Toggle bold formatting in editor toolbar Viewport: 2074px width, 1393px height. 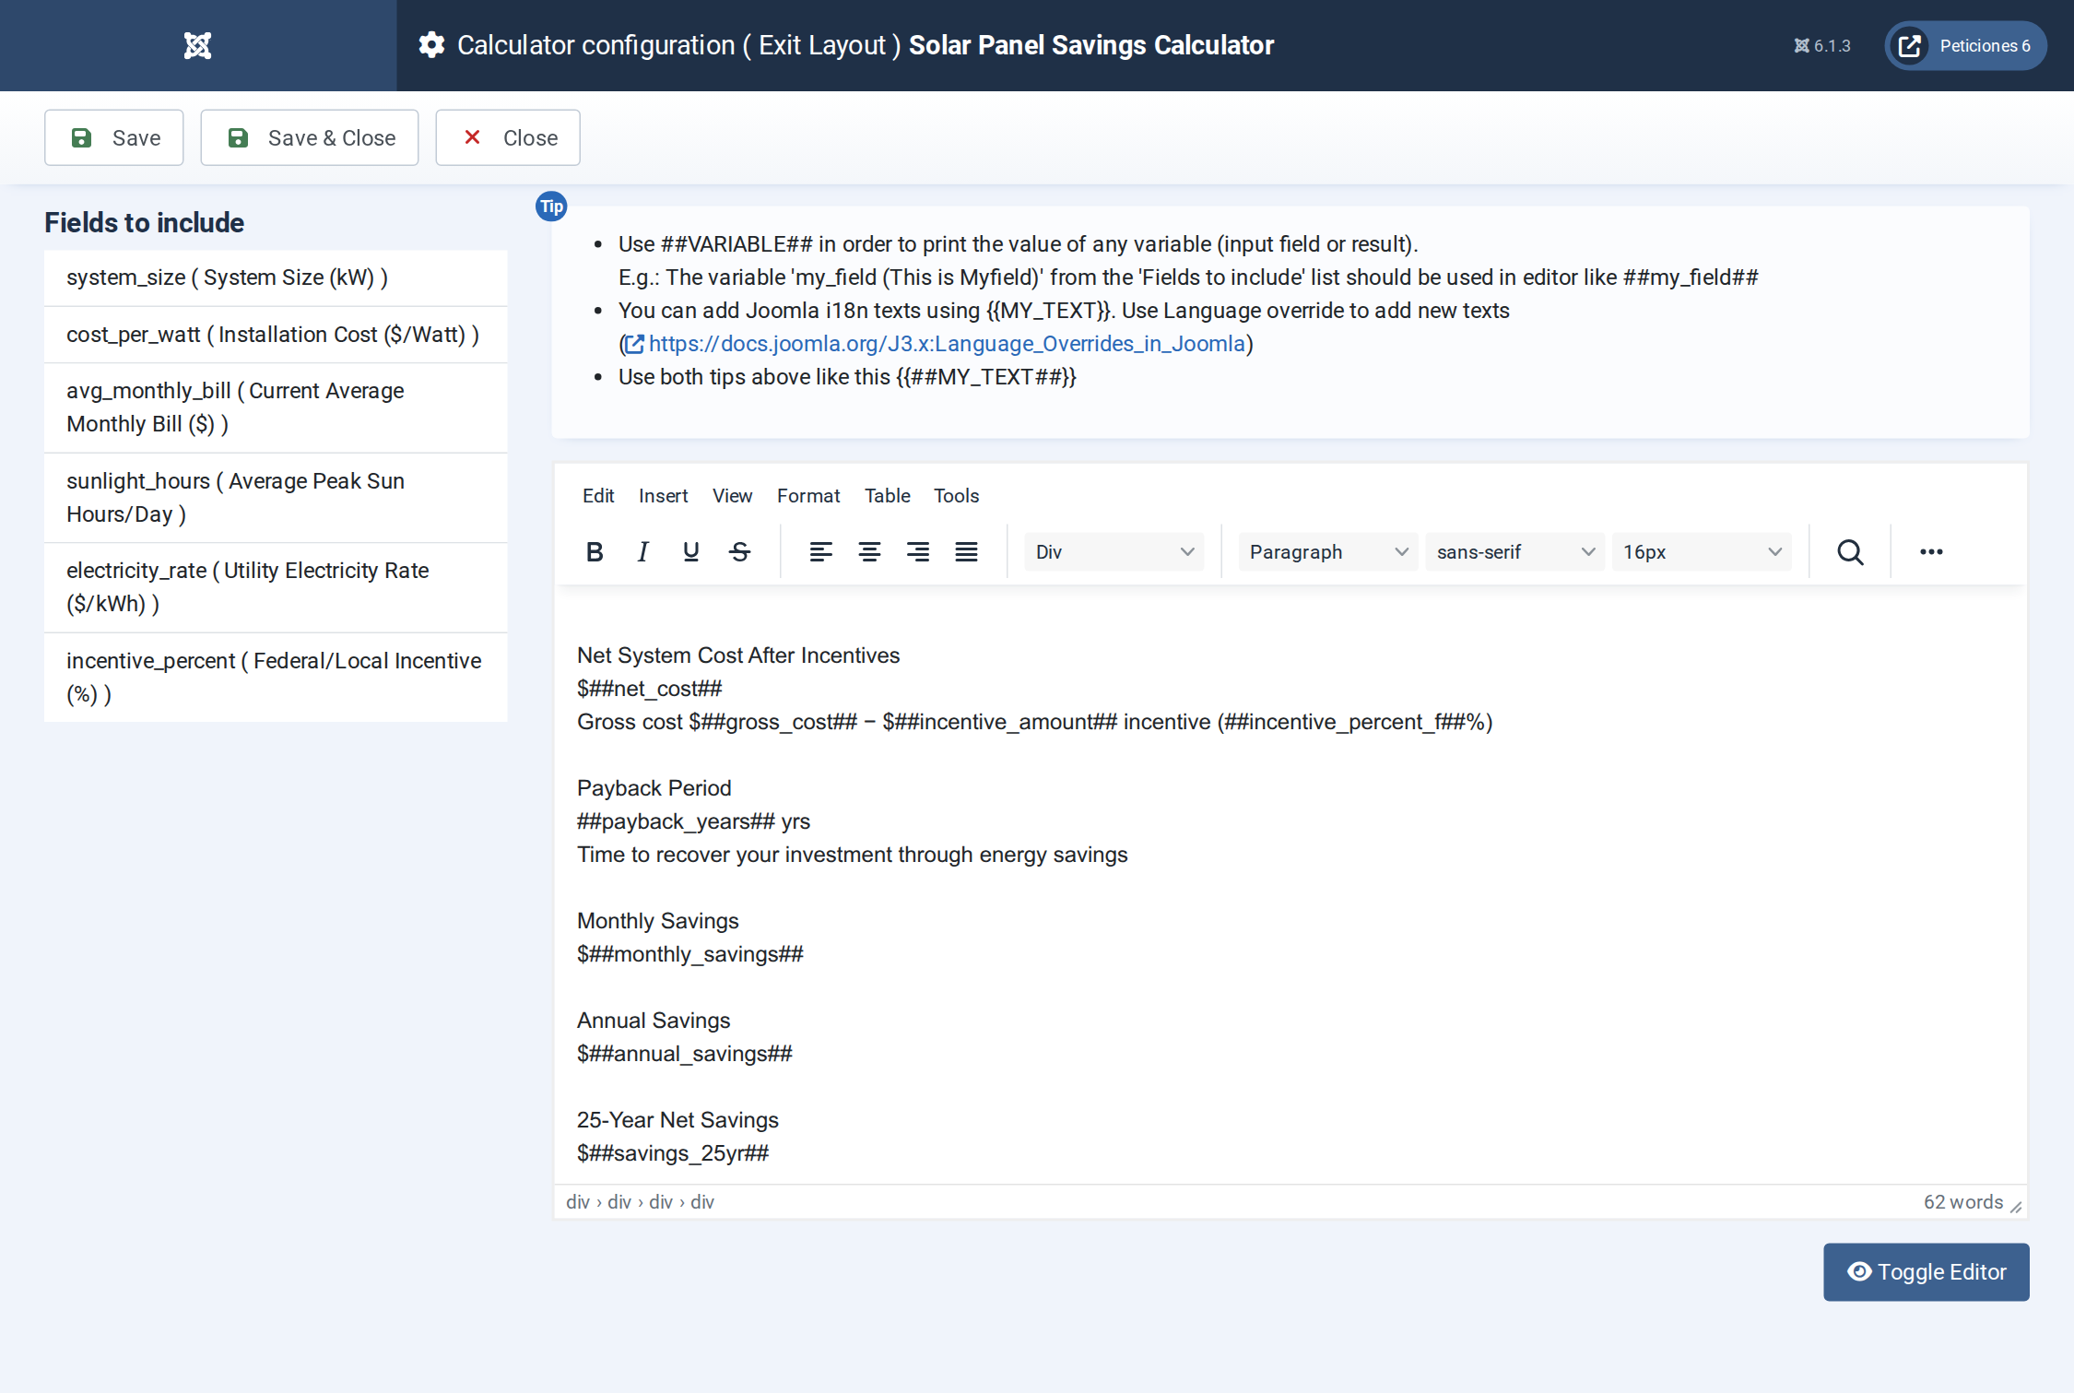click(595, 551)
